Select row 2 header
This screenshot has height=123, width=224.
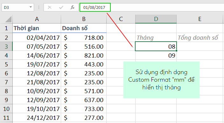[6, 38]
